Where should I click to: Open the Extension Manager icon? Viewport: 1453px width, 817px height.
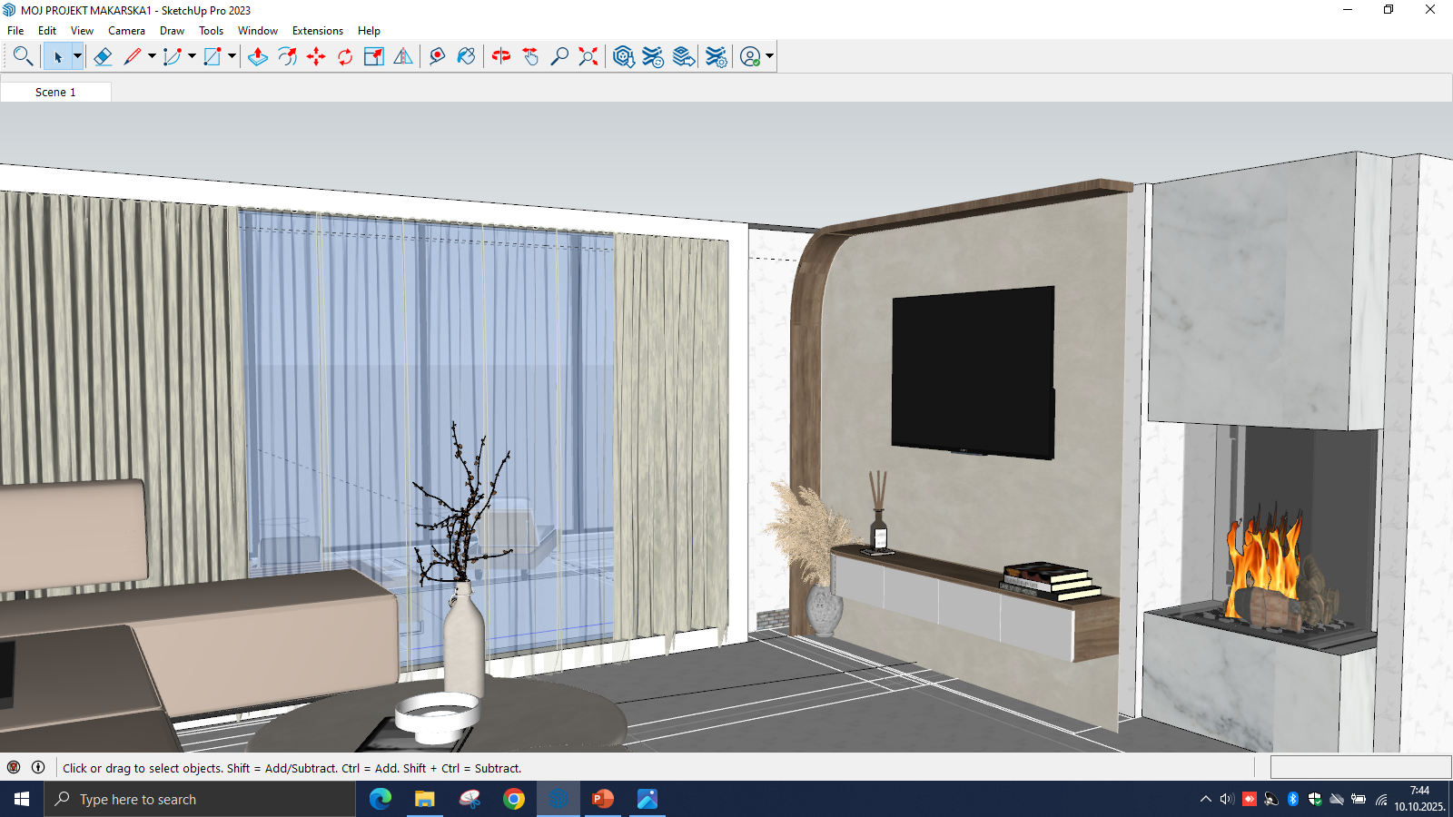point(717,56)
